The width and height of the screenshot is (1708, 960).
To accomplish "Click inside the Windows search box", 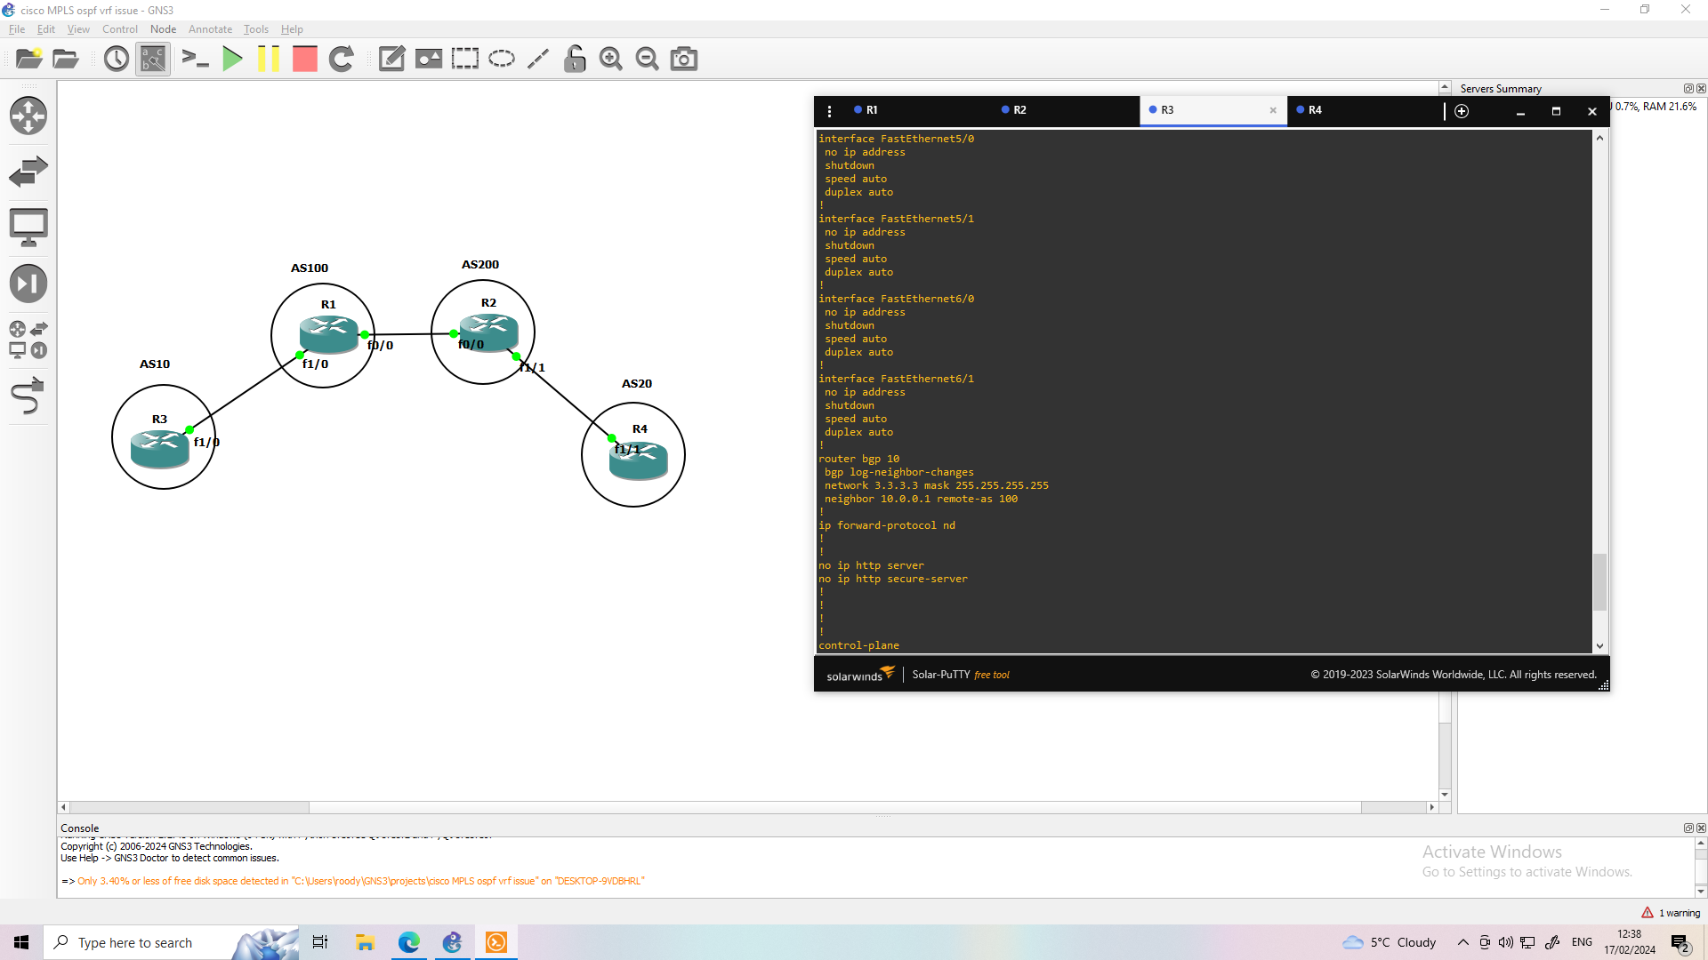I will click(133, 942).
